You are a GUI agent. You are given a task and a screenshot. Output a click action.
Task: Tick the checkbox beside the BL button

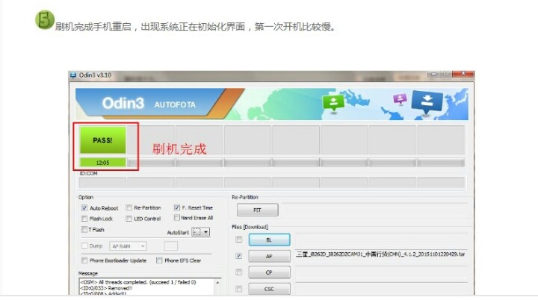point(239,240)
